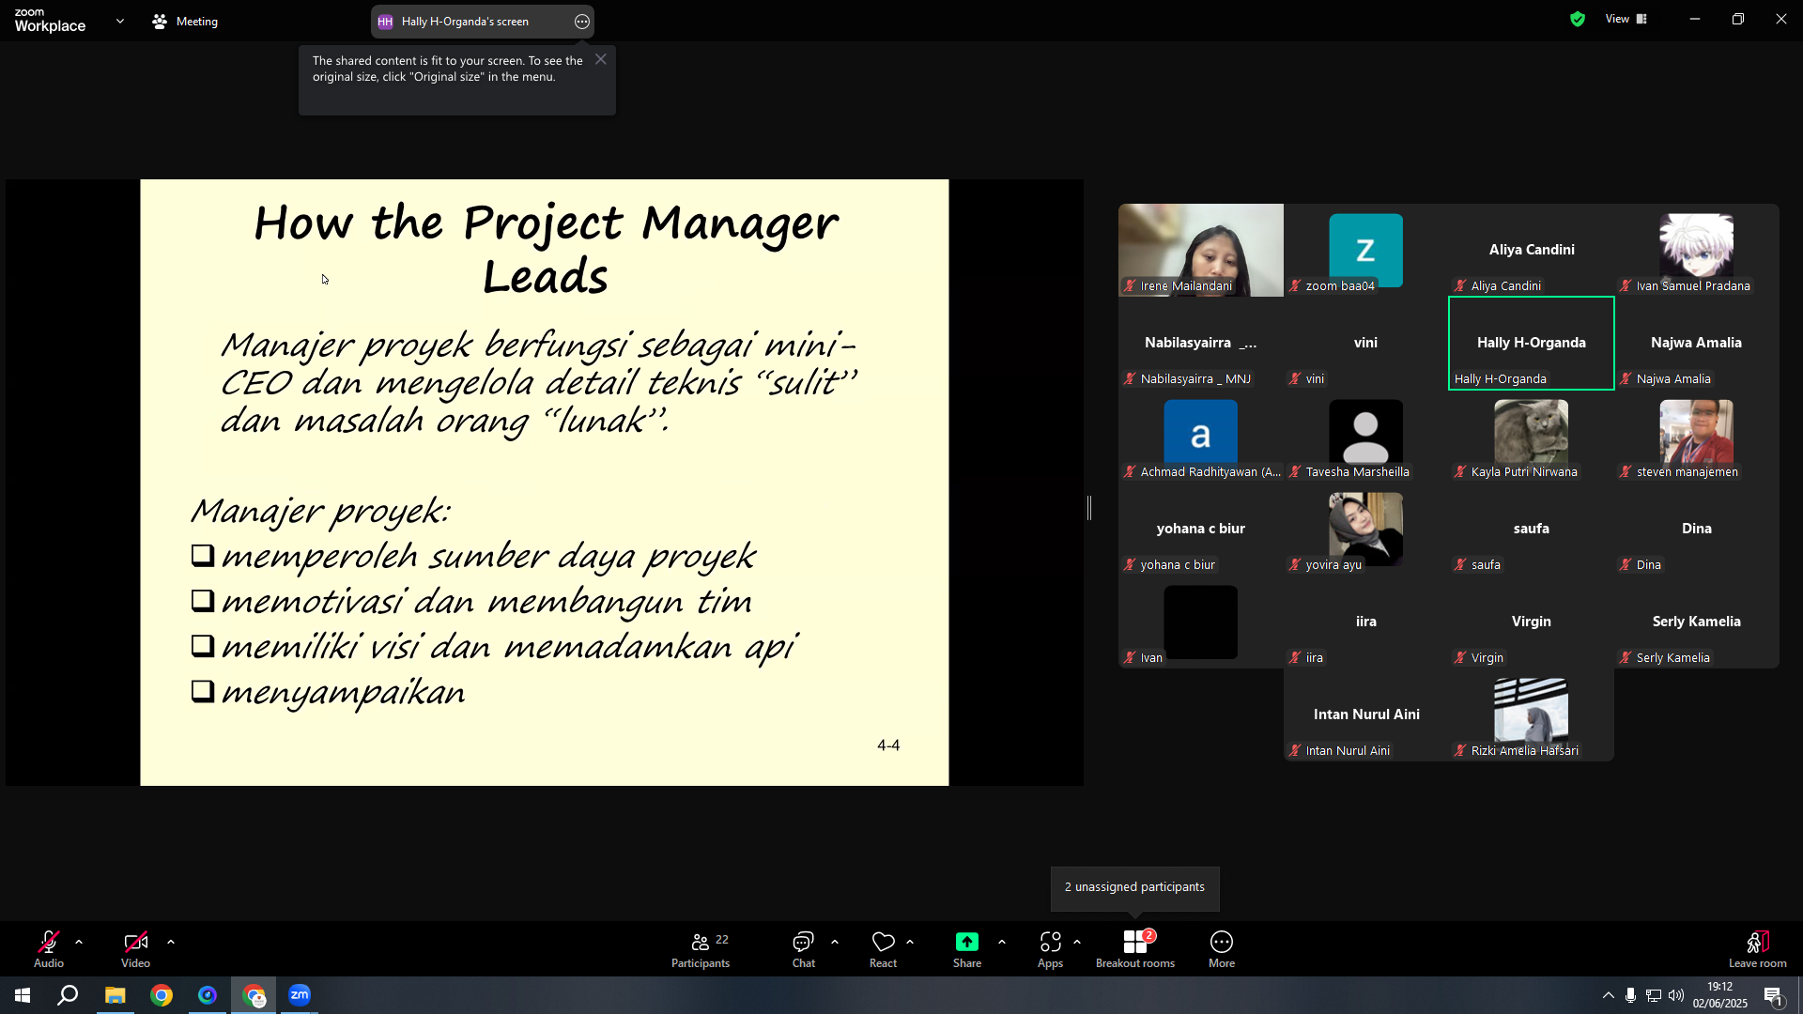Expand reaction options arrow beside React
Viewport: 1803px width, 1014px height.
[910, 942]
